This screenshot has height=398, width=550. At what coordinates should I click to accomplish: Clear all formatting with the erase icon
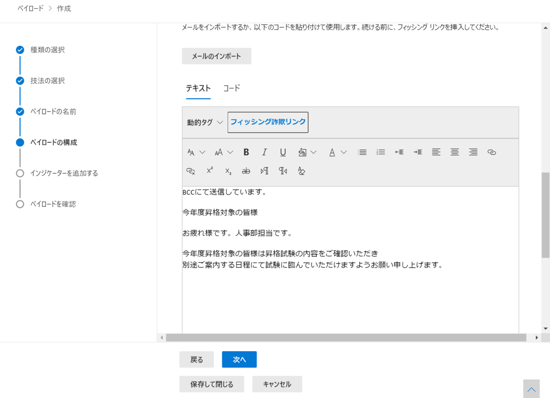click(302, 171)
